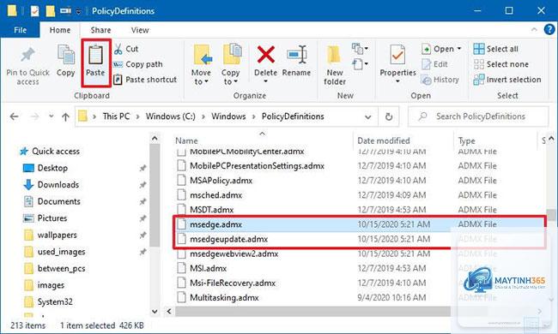The width and height of the screenshot is (558, 334).
Task: Choose Paste shortcut option
Action: (145, 80)
